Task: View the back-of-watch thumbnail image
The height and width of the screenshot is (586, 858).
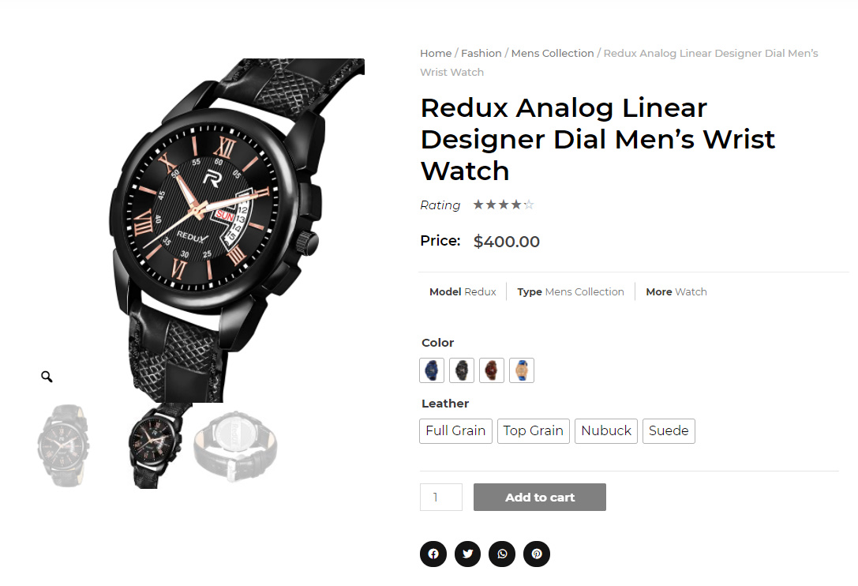Action: click(x=235, y=446)
